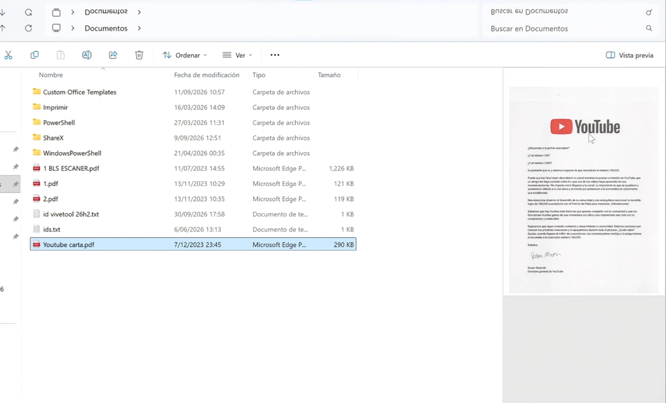This screenshot has width=666, height=403.
Task: Click the text file icon of ids.txt
Action: (x=36, y=229)
